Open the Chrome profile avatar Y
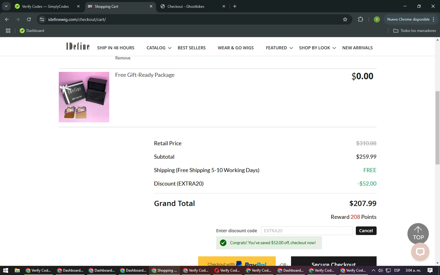Screen dimensions: 440x275 [377, 19]
